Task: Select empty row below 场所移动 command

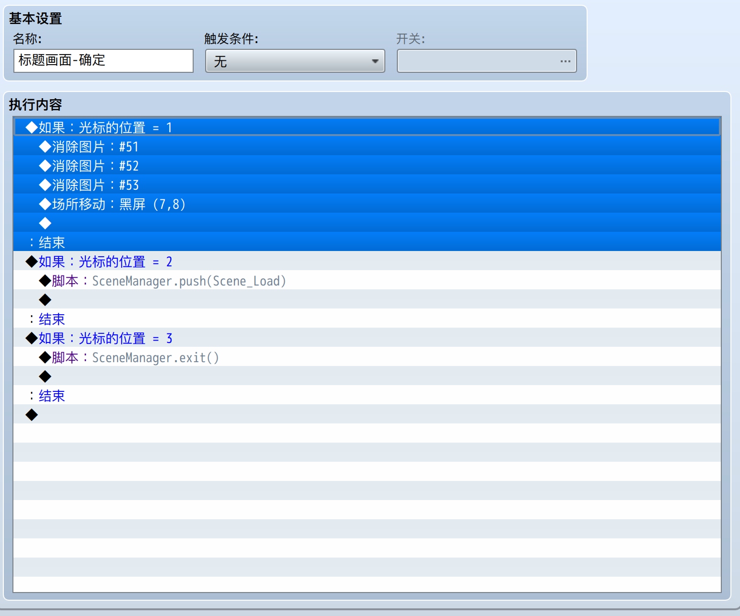Action: click(367, 223)
